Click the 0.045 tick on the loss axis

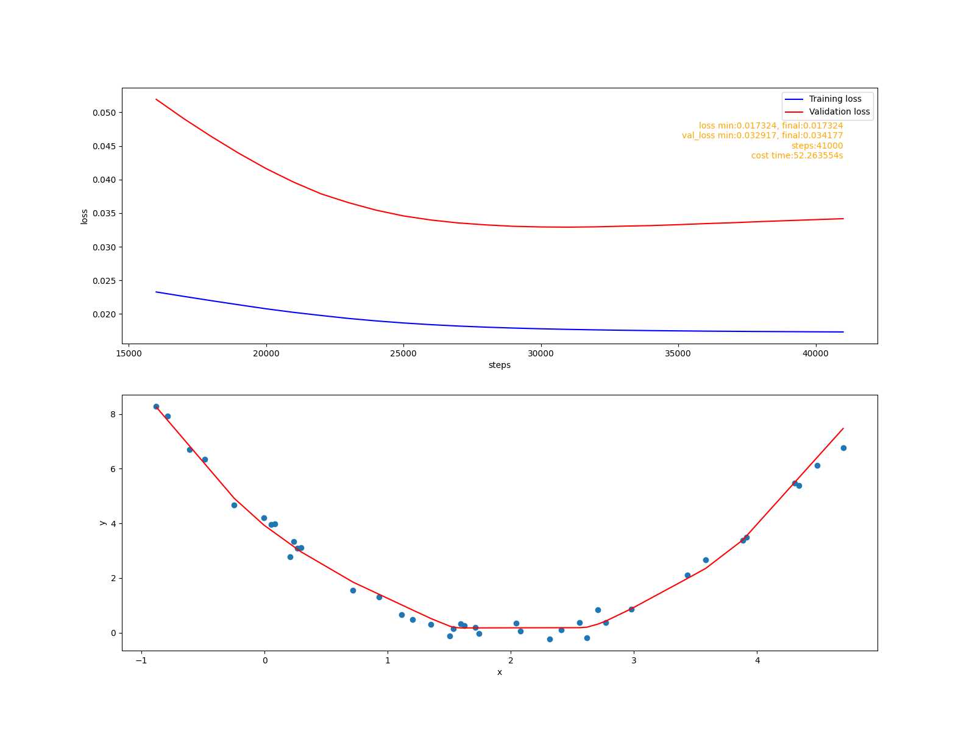104,146
